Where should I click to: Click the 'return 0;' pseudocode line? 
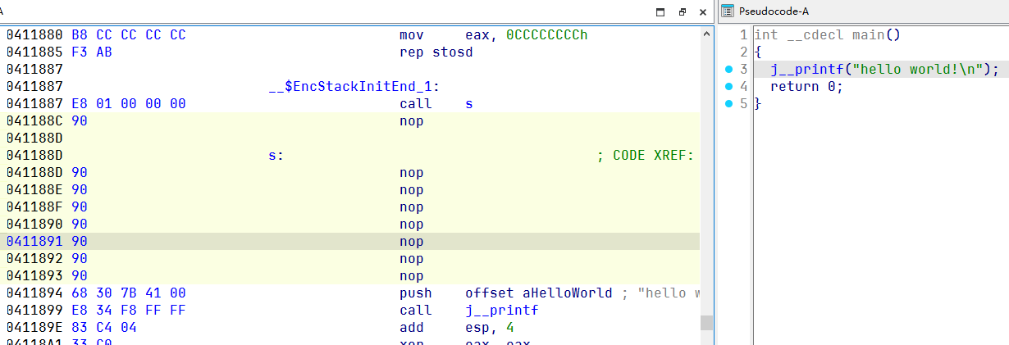[x=806, y=87]
